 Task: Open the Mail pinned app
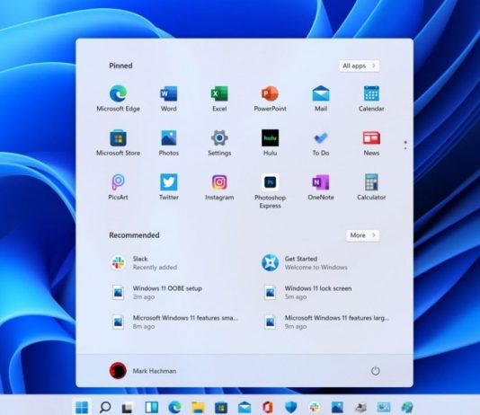(321, 99)
